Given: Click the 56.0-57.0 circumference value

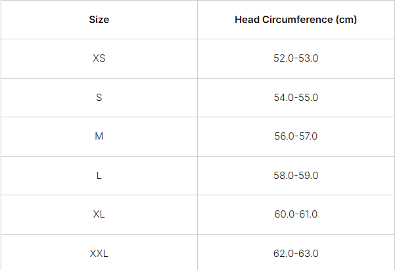Looking at the screenshot, I should point(296,136).
